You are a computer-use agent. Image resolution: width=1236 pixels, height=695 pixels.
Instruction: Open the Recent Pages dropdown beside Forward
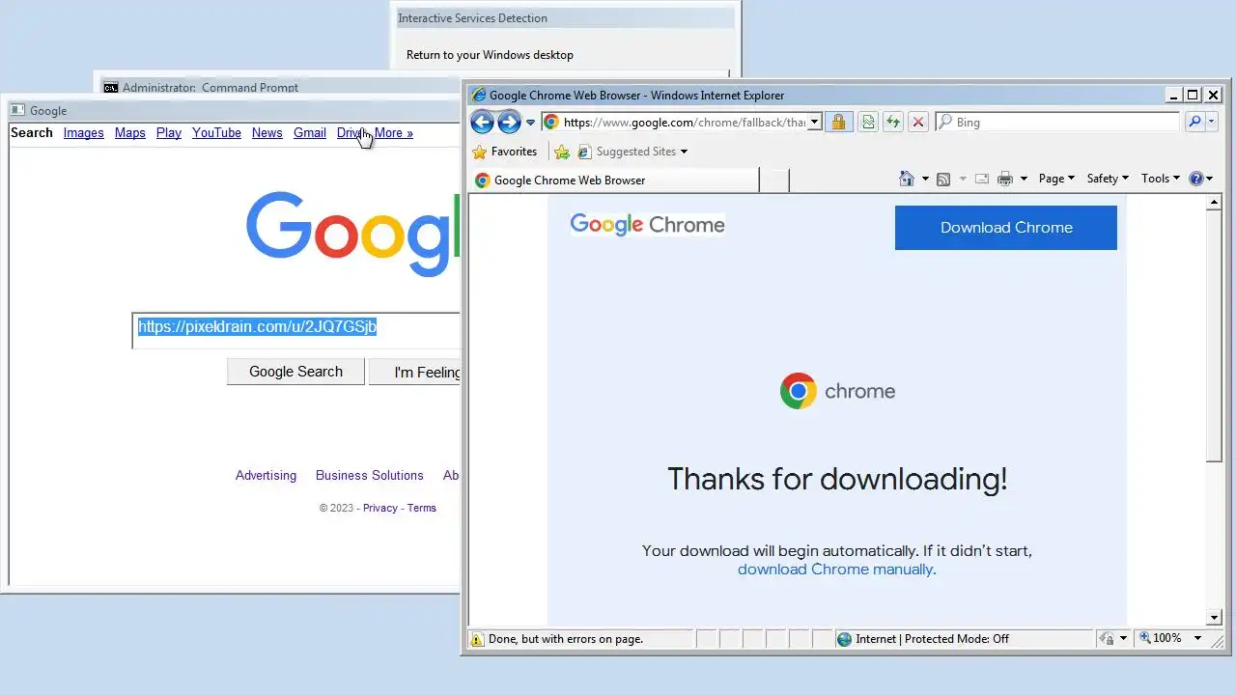[x=530, y=123]
